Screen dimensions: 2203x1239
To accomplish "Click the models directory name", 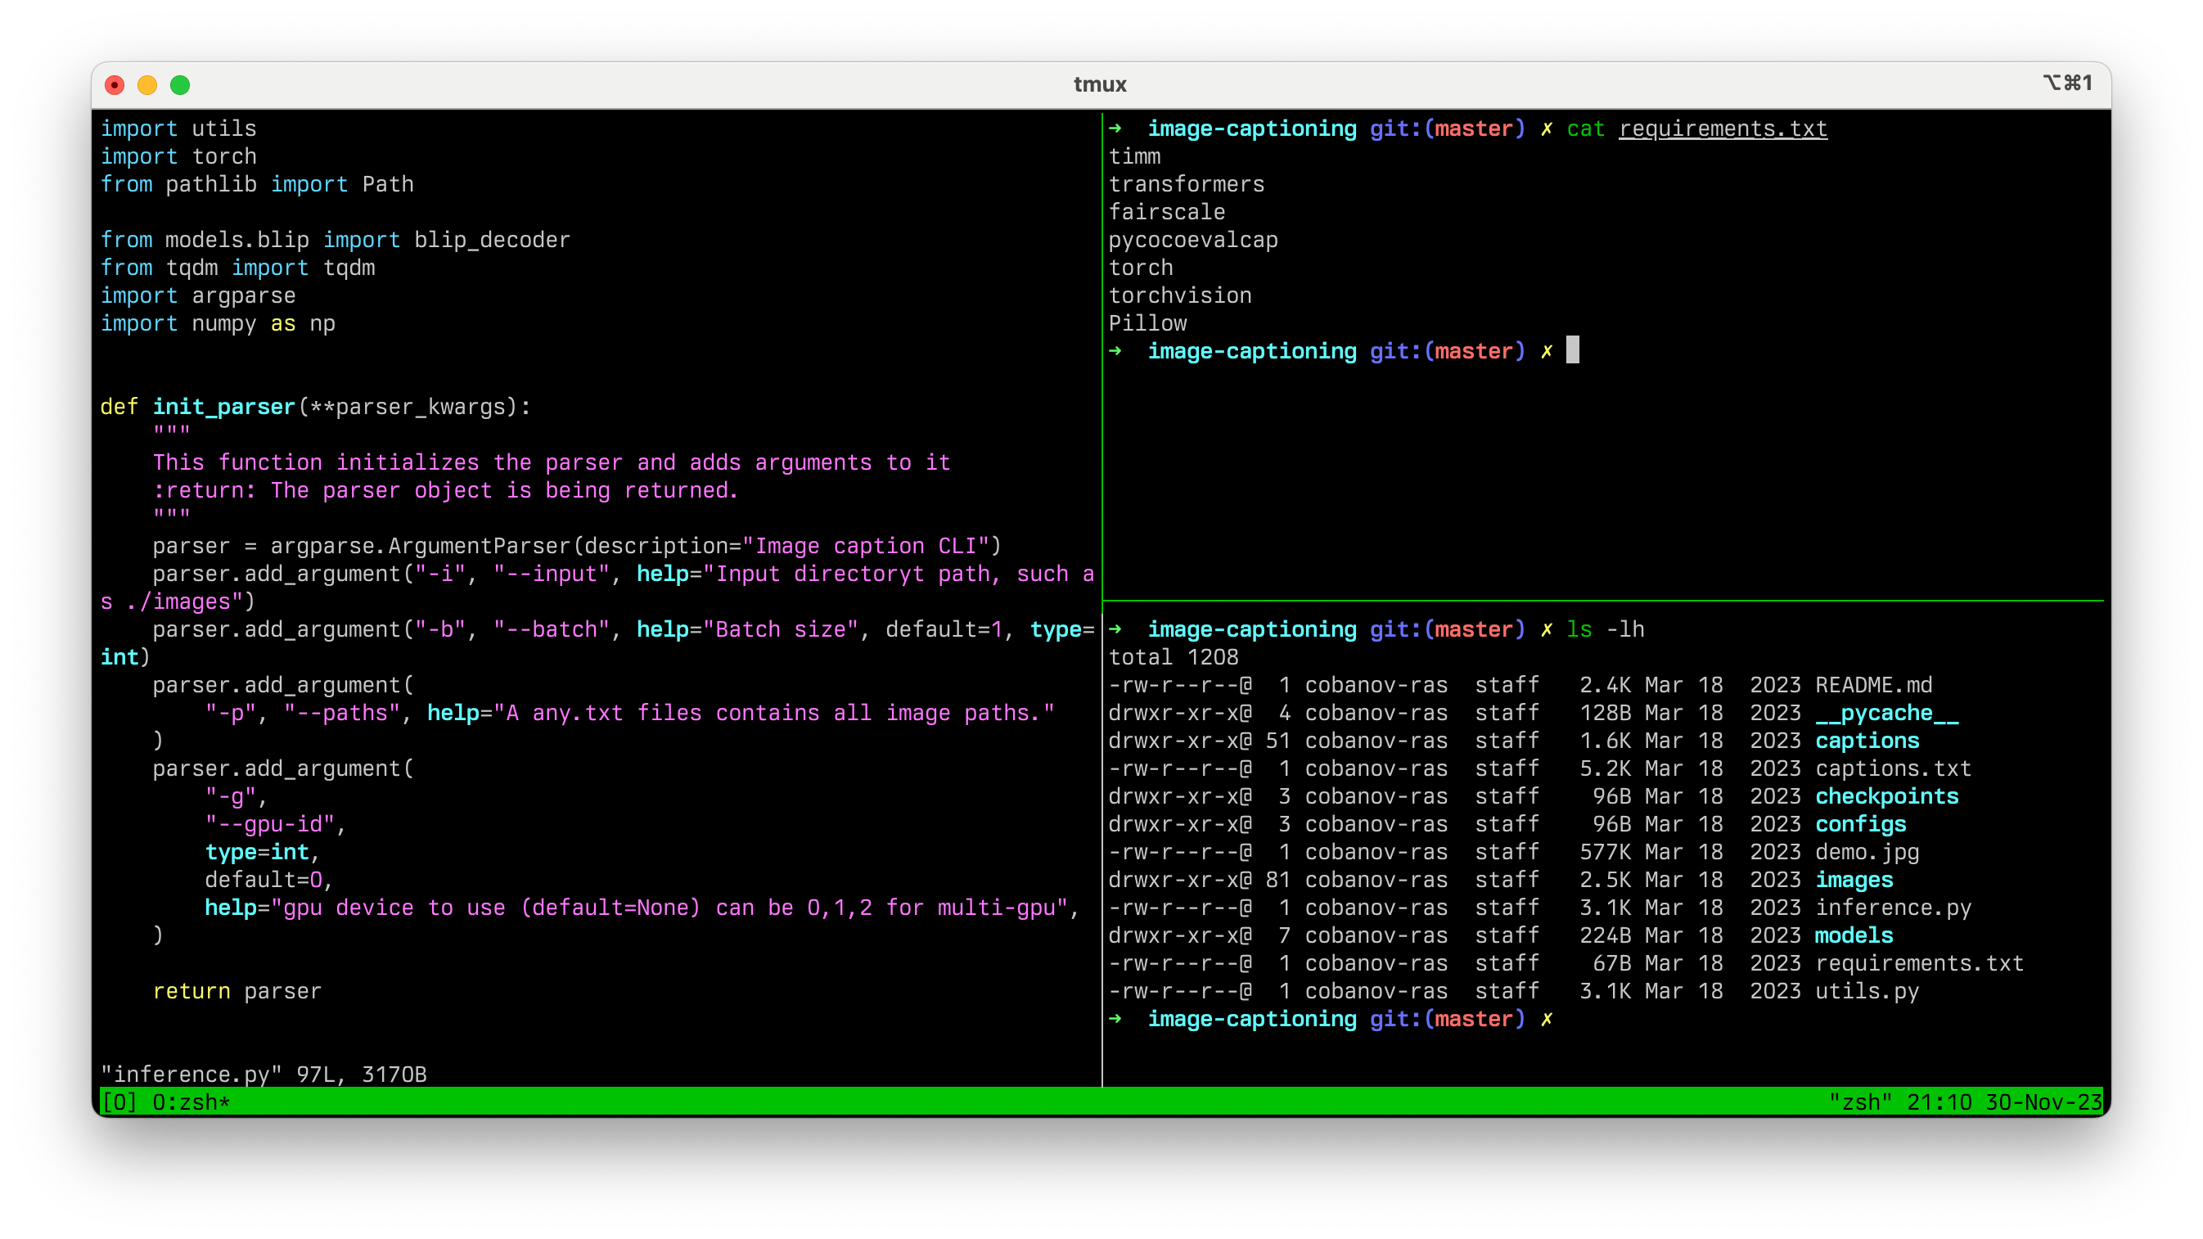I will [x=1854, y=935].
